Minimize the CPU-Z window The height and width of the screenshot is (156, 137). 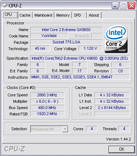[115, 6]
